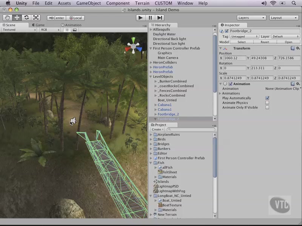302x226 pixels.
Task: Toggle scene lighting sun icon
Action: point(67,30)
